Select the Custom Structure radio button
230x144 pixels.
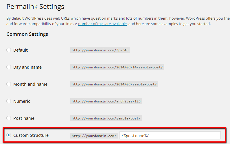(9, 135)
